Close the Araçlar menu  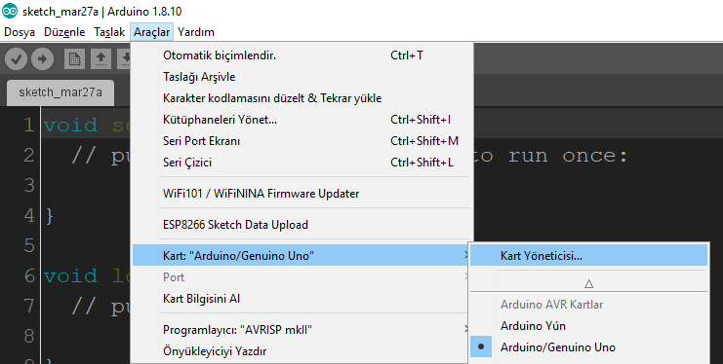click(151, 32)
